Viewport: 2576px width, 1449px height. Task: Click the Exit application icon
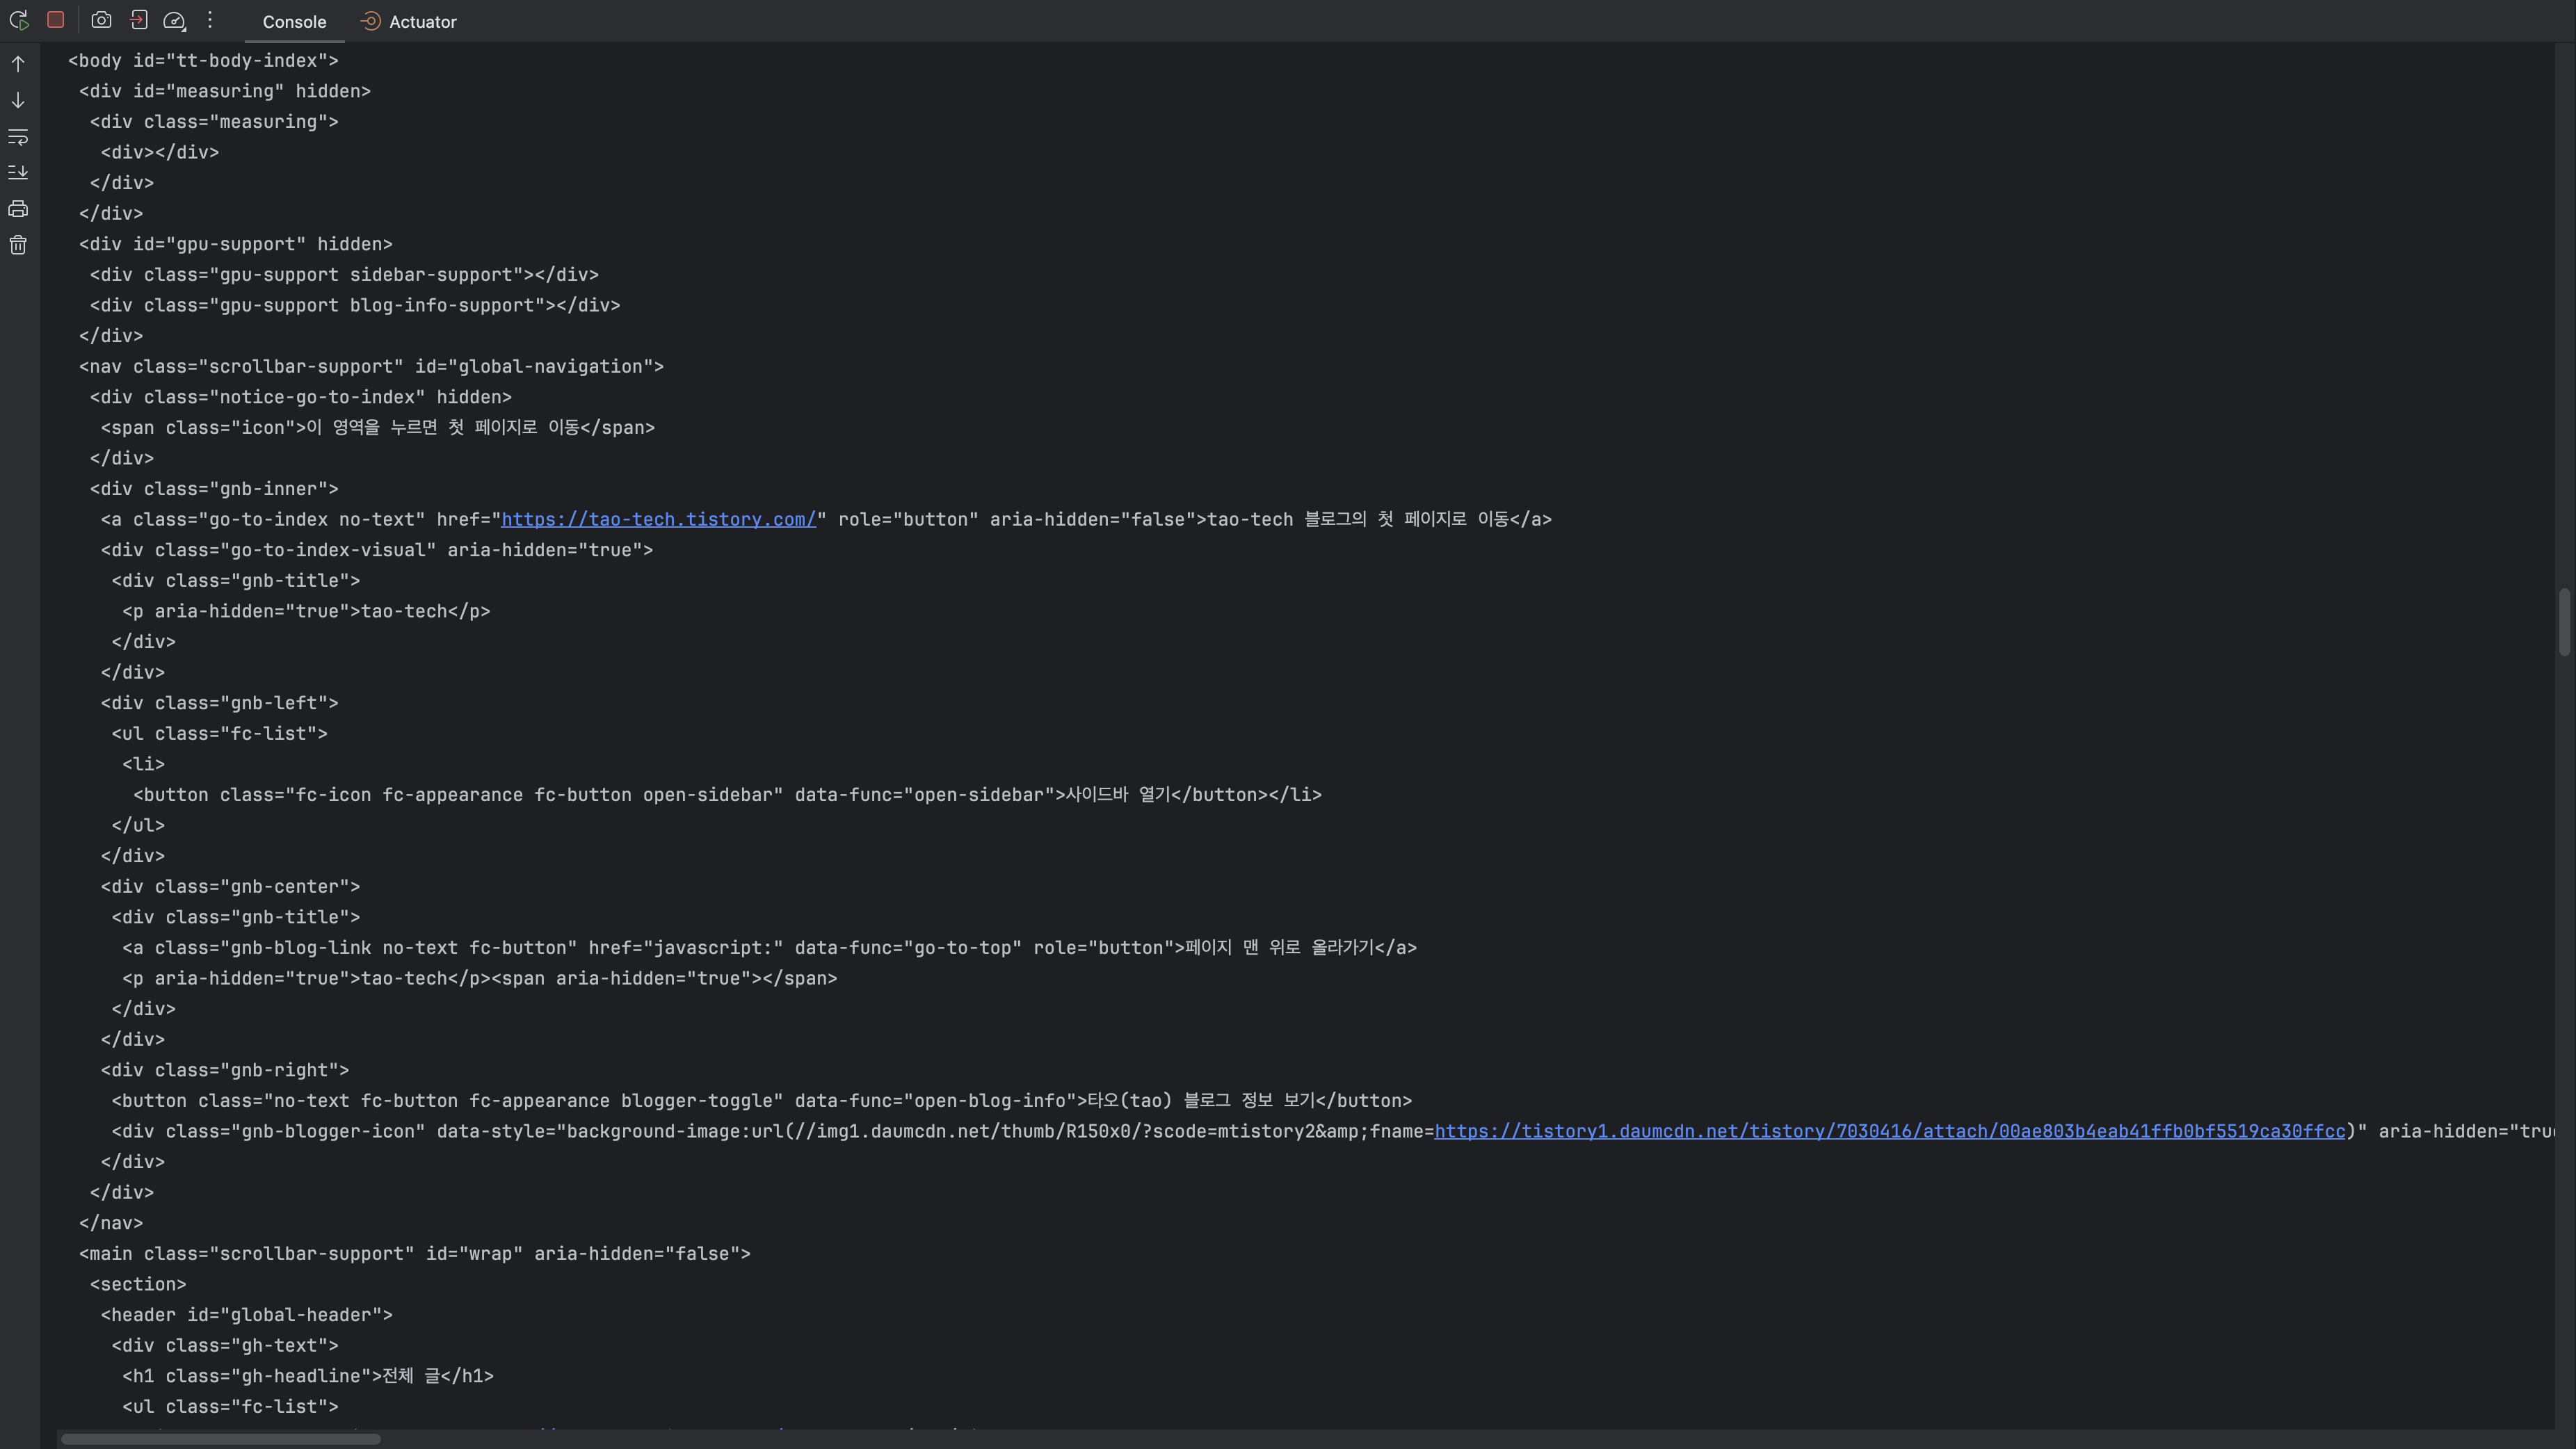[138, 20]
